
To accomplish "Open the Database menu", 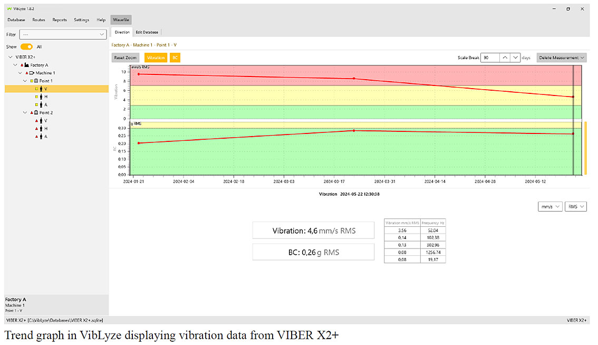I will click(x=16, y=20).
